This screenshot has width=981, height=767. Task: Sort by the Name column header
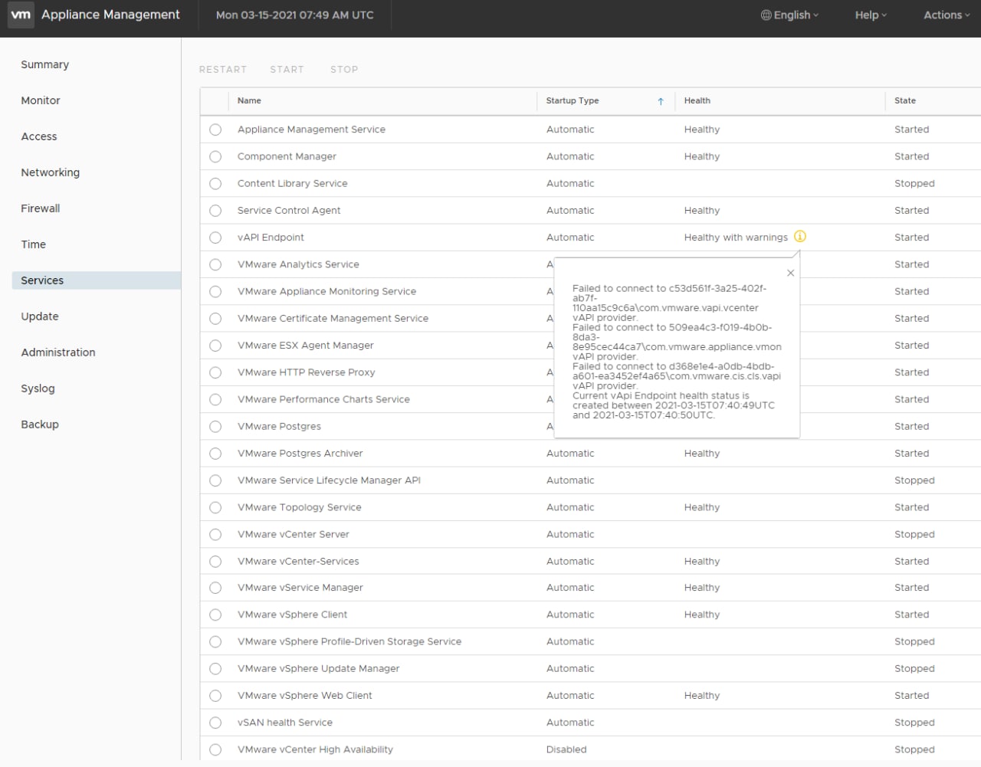click(x=249, y=100)
